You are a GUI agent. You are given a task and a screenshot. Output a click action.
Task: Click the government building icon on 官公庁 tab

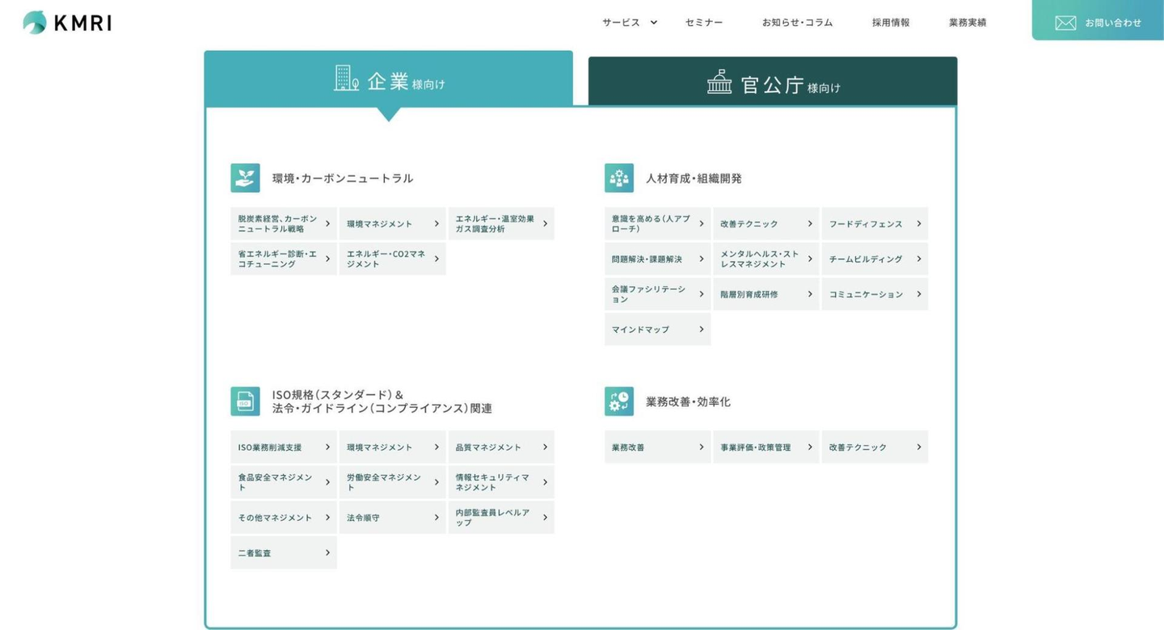click(719, 82)
